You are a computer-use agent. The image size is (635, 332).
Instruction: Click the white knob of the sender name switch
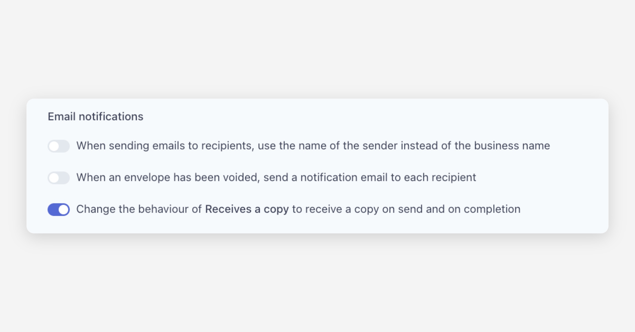coord(54,146)
